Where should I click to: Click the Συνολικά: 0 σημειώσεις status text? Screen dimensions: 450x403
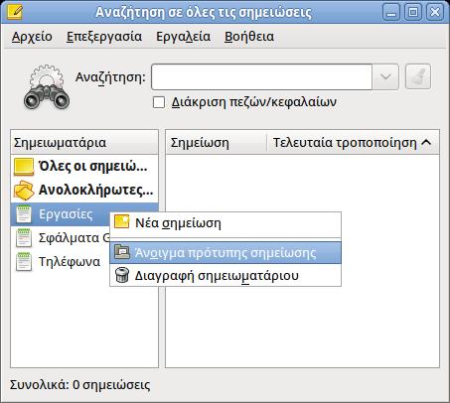79,385
